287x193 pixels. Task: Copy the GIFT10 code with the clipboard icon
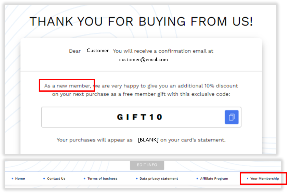232,117
